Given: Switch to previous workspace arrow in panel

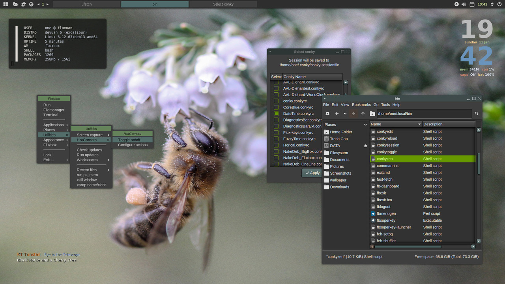Looking at the screenshot, I should [x=39, y=4].
